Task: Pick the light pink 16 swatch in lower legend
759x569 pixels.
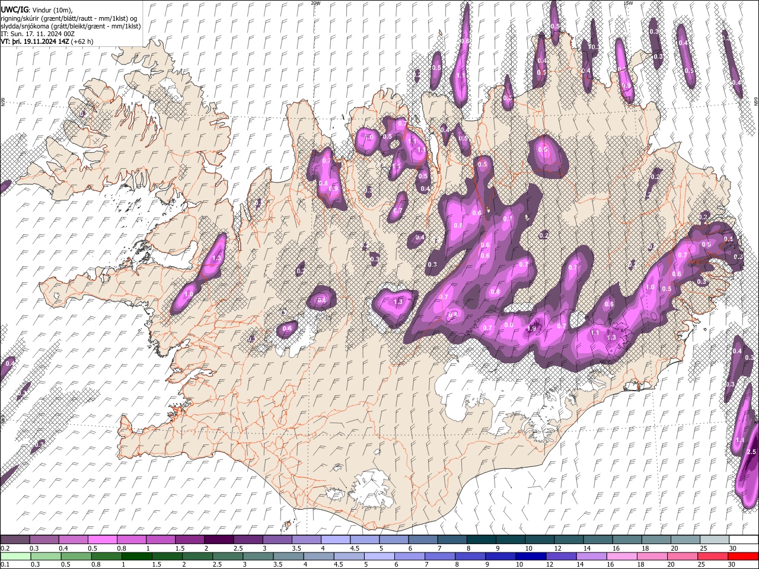Action: coord(623,556)
